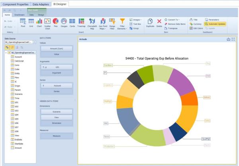The height and width of the screenshot is (166, 239).
Task: Insert a Scatter Chart item
Action: [47, 22]
